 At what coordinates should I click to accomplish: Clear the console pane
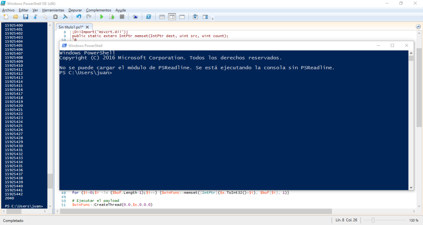tap(65, 17)
